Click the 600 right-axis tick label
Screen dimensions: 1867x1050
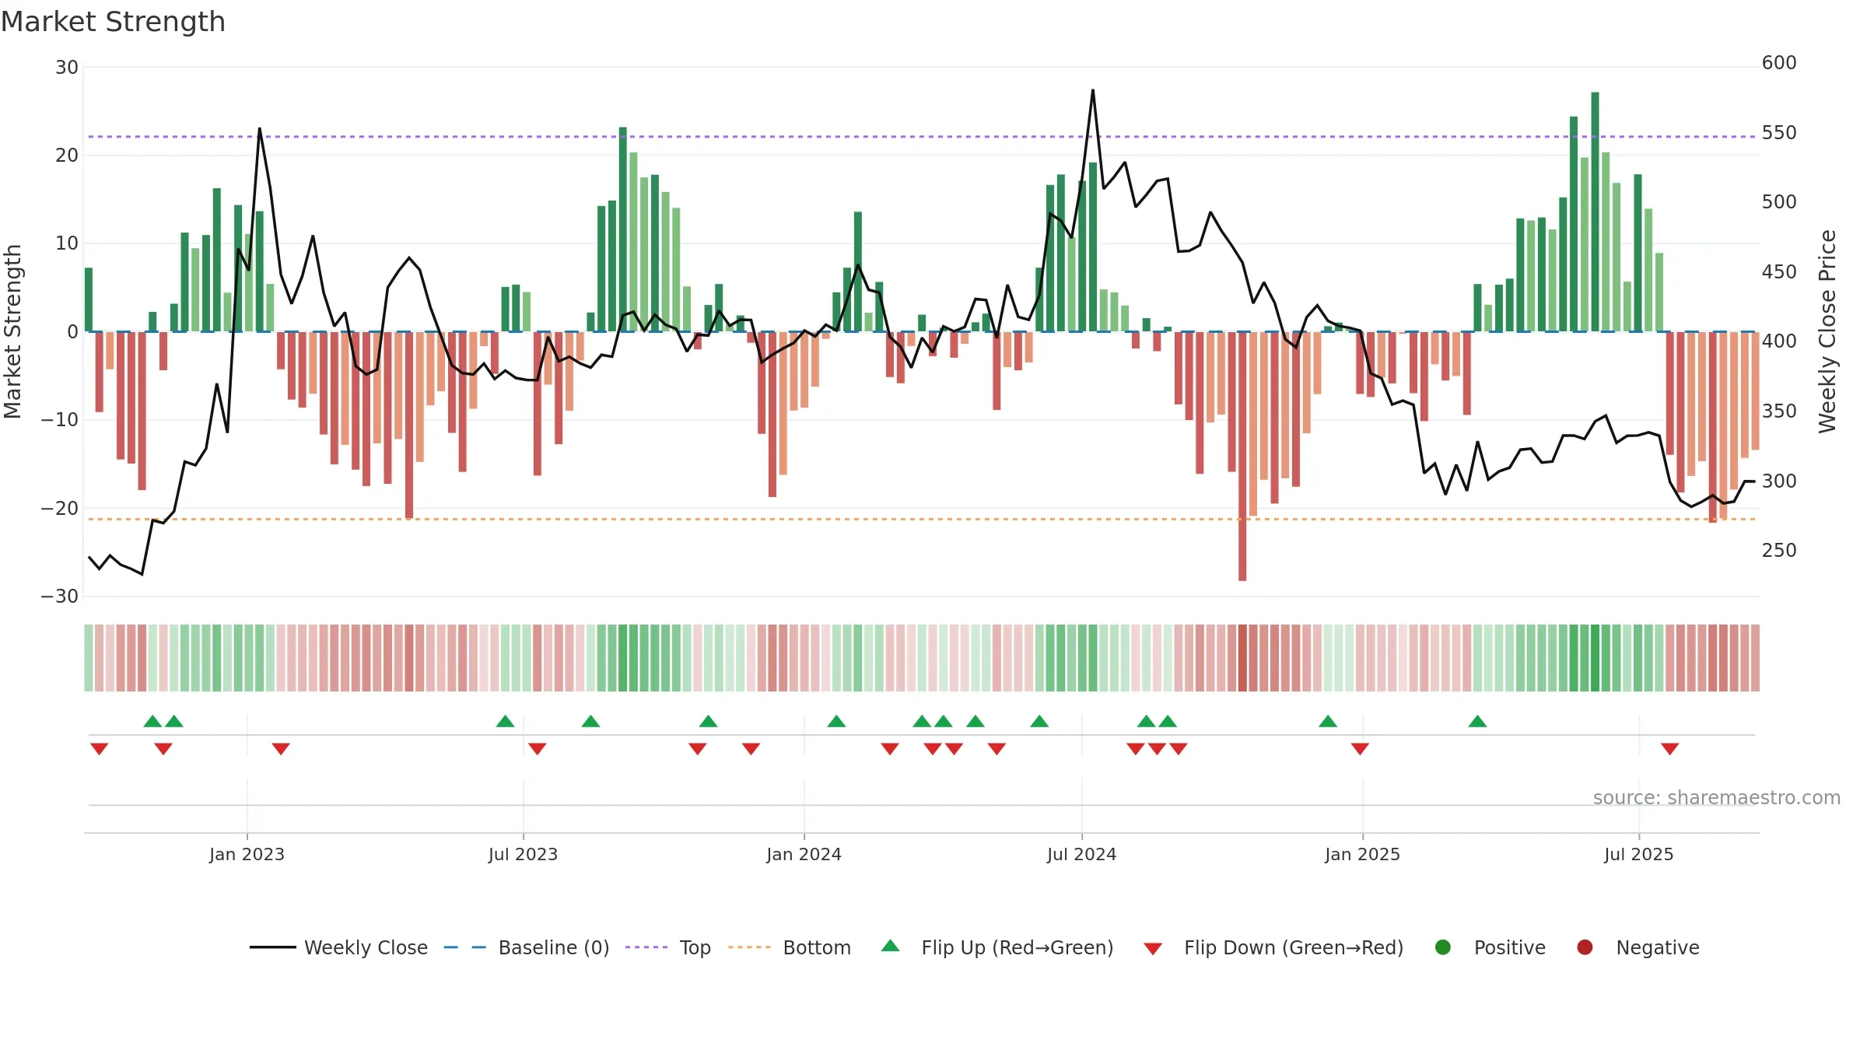tap(1779, 63)
